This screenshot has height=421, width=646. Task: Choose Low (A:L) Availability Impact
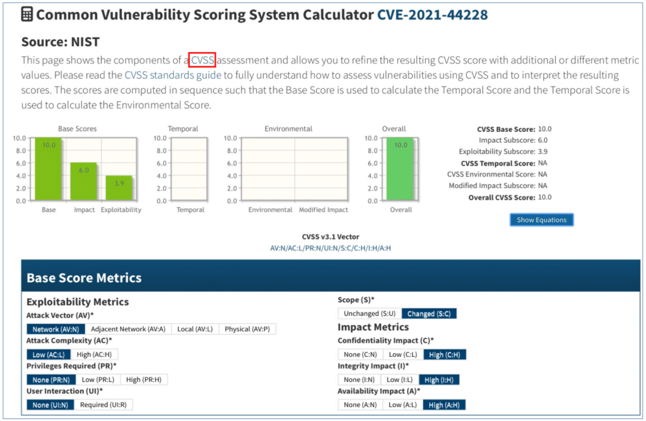click(x=401, y=405)
